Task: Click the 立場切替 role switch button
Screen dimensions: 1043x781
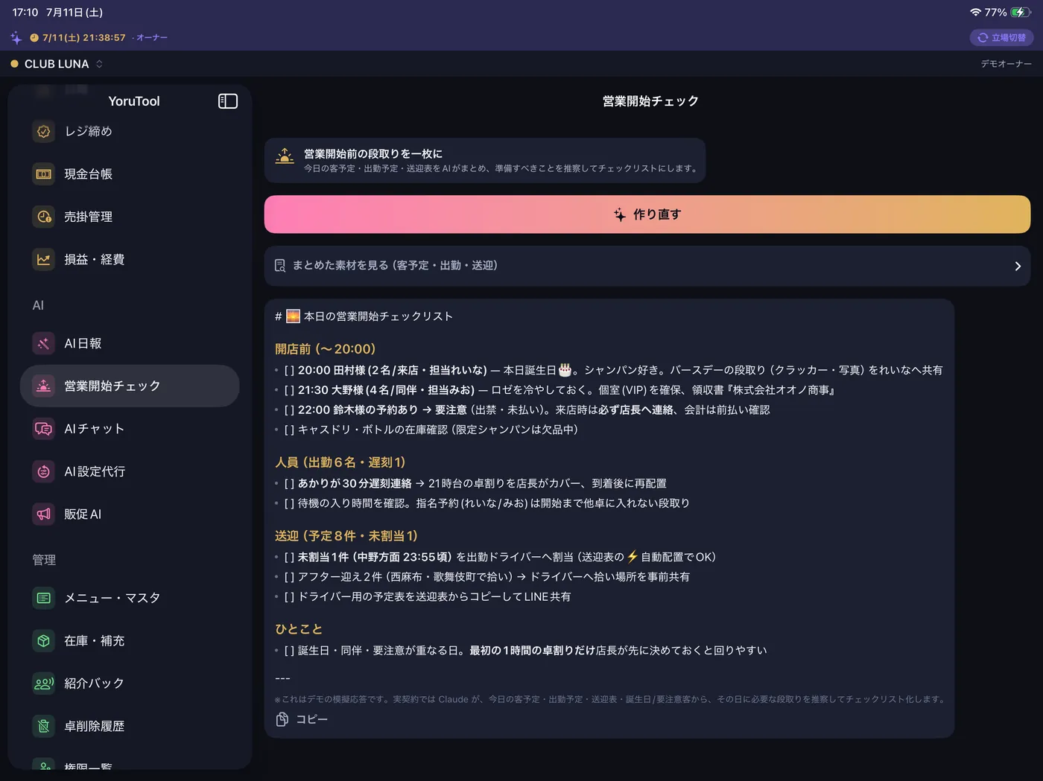Action: click(1001, 37)
